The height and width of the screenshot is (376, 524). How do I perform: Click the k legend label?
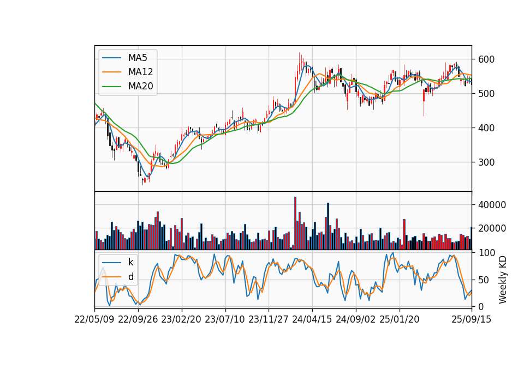pos(130,262)
